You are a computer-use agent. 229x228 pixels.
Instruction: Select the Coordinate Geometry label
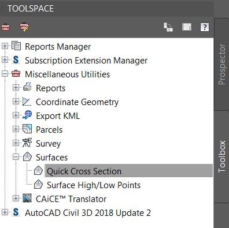point(77,102)
